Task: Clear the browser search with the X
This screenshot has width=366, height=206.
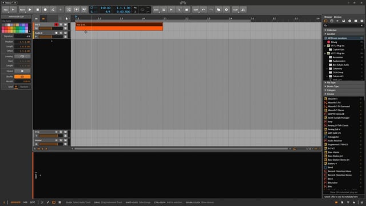Action: (362, 25)
